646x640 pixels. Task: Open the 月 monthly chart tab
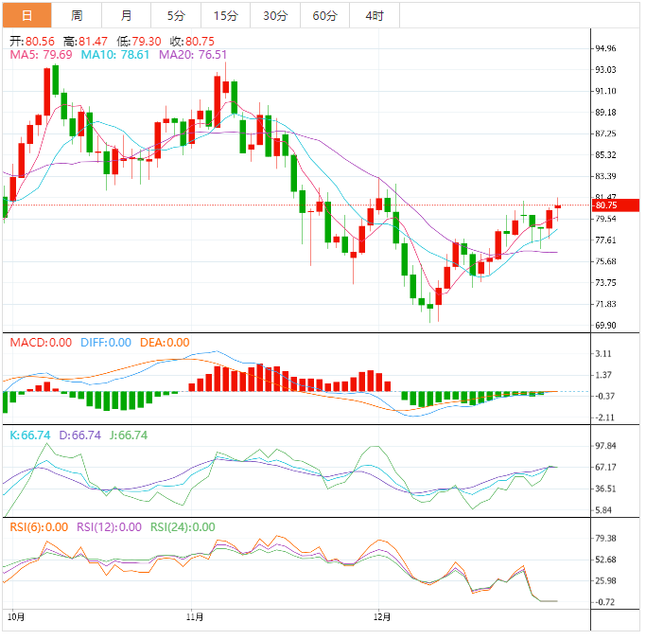pos(127,15)
